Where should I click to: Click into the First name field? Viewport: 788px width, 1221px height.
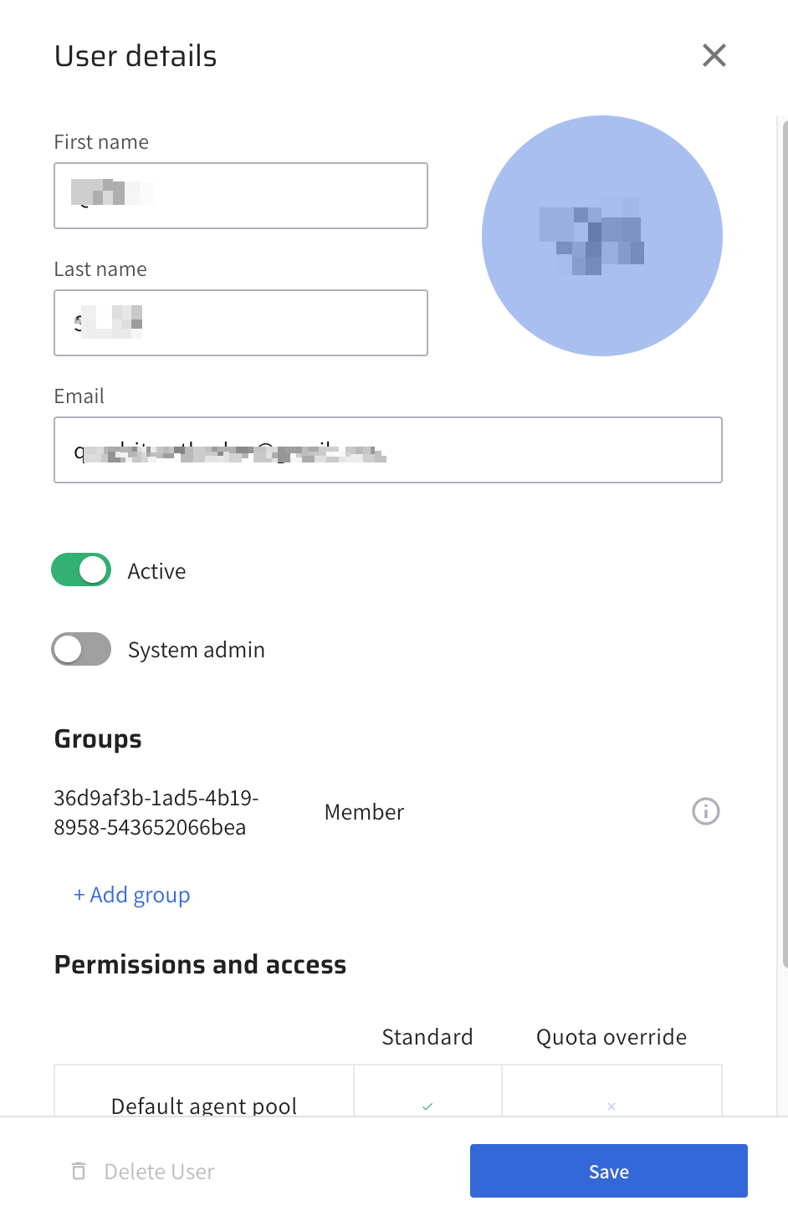pyautogui.click(x=241, y=196)
